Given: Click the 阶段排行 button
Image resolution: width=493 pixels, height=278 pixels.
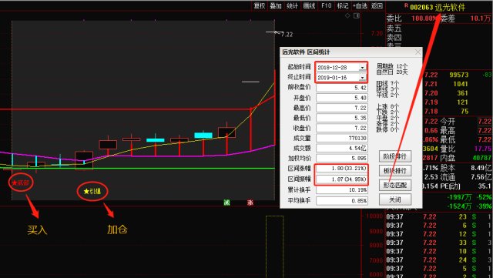Looking at the screenshot, I should tap(395, 156).
